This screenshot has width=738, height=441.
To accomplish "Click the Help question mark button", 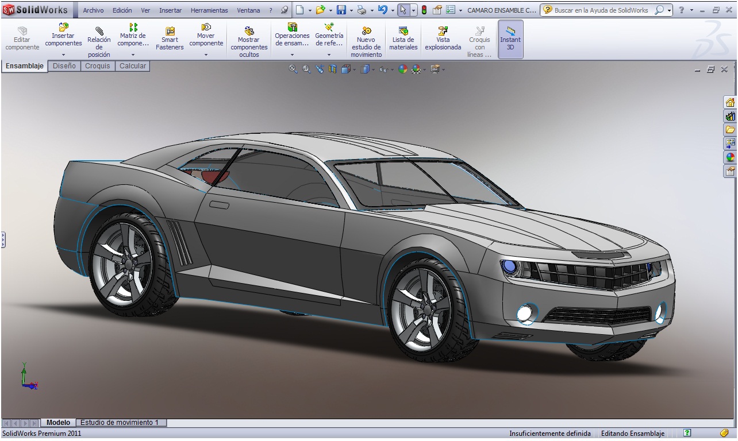I will click(x=681, y=10).
